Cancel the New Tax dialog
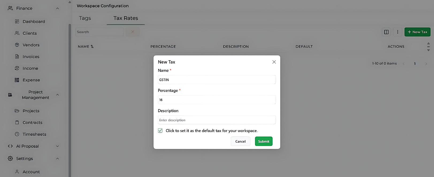434x177 pixels. click(x=240, y=141)
